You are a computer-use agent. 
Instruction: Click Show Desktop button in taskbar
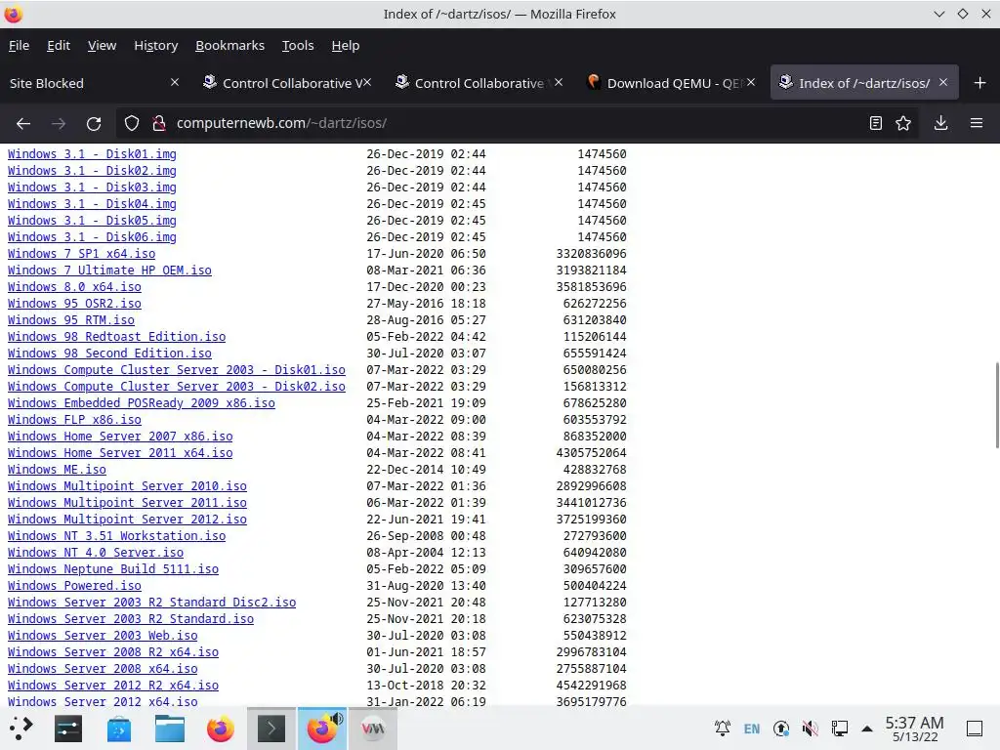point(975,729)
